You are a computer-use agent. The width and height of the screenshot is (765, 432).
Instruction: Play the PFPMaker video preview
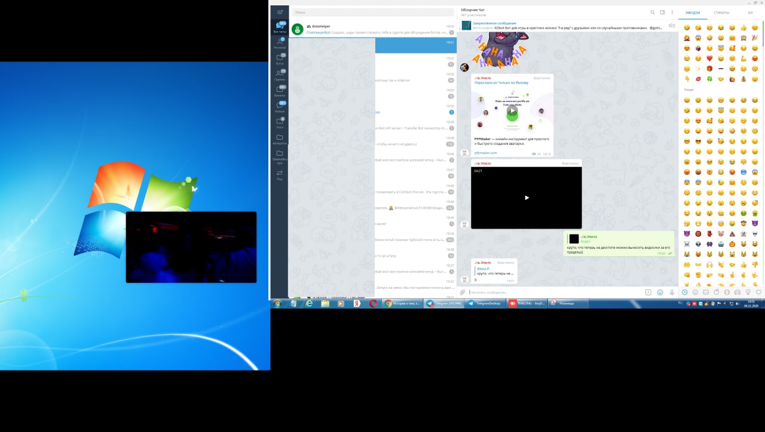pyautogui.click(x=512, y=111)
